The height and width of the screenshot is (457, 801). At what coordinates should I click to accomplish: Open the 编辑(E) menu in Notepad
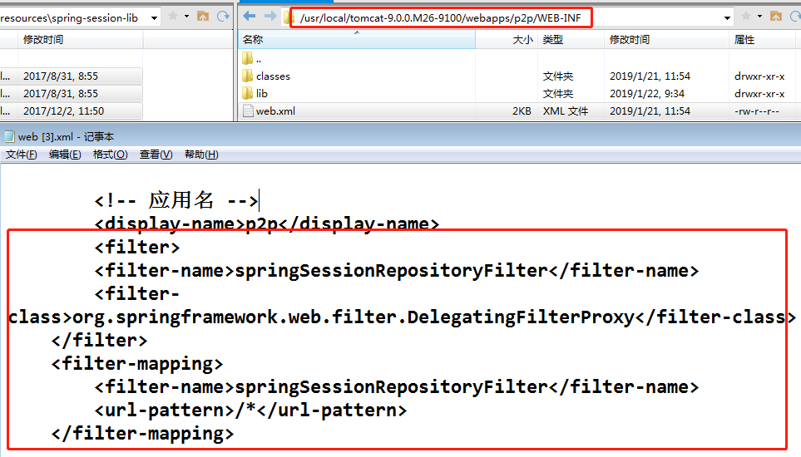65,155
